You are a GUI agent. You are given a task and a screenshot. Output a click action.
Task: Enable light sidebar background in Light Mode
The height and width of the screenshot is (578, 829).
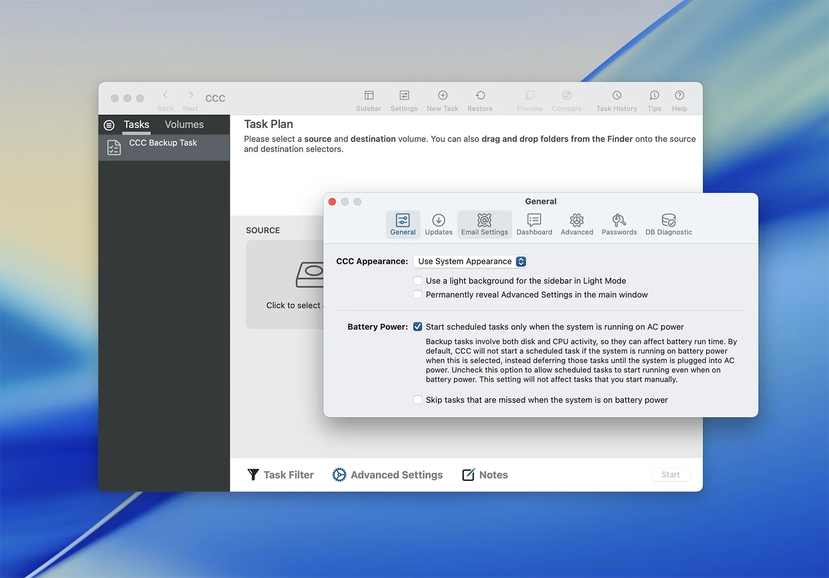pyautogui.click(x=418, y=280)
